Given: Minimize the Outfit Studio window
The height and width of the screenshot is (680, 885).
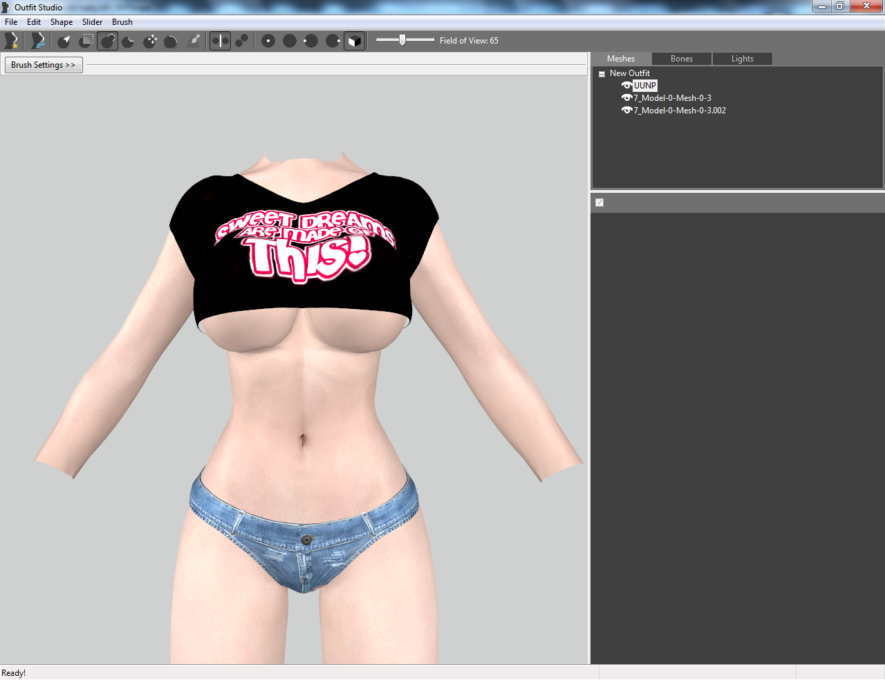Looking at the screenshot, I should point(821,6).
